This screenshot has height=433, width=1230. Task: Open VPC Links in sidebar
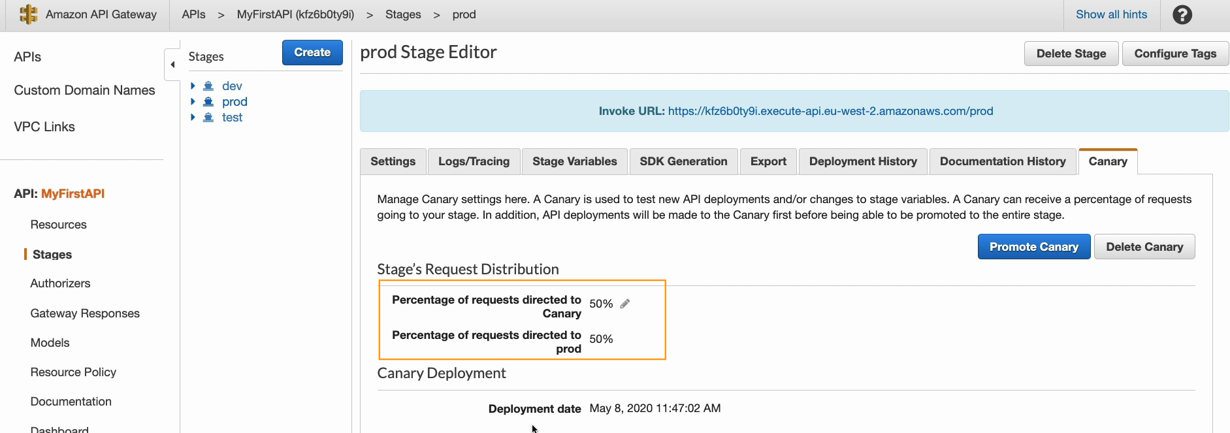(x=44, y=127)
